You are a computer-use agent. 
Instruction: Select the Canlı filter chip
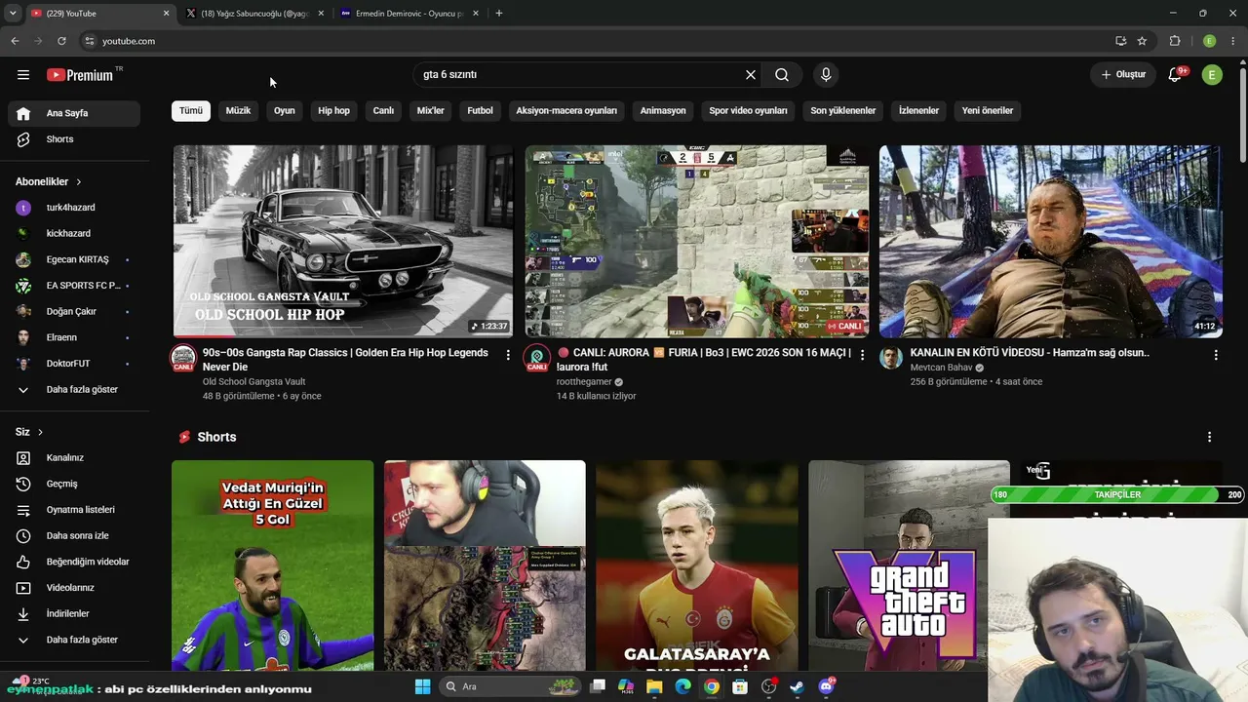(383, 111)
